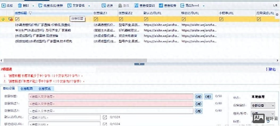The image size is (280, 126).
Task: Click the 查看搜索词 toolbar button
Action: (x=144, y=6)
